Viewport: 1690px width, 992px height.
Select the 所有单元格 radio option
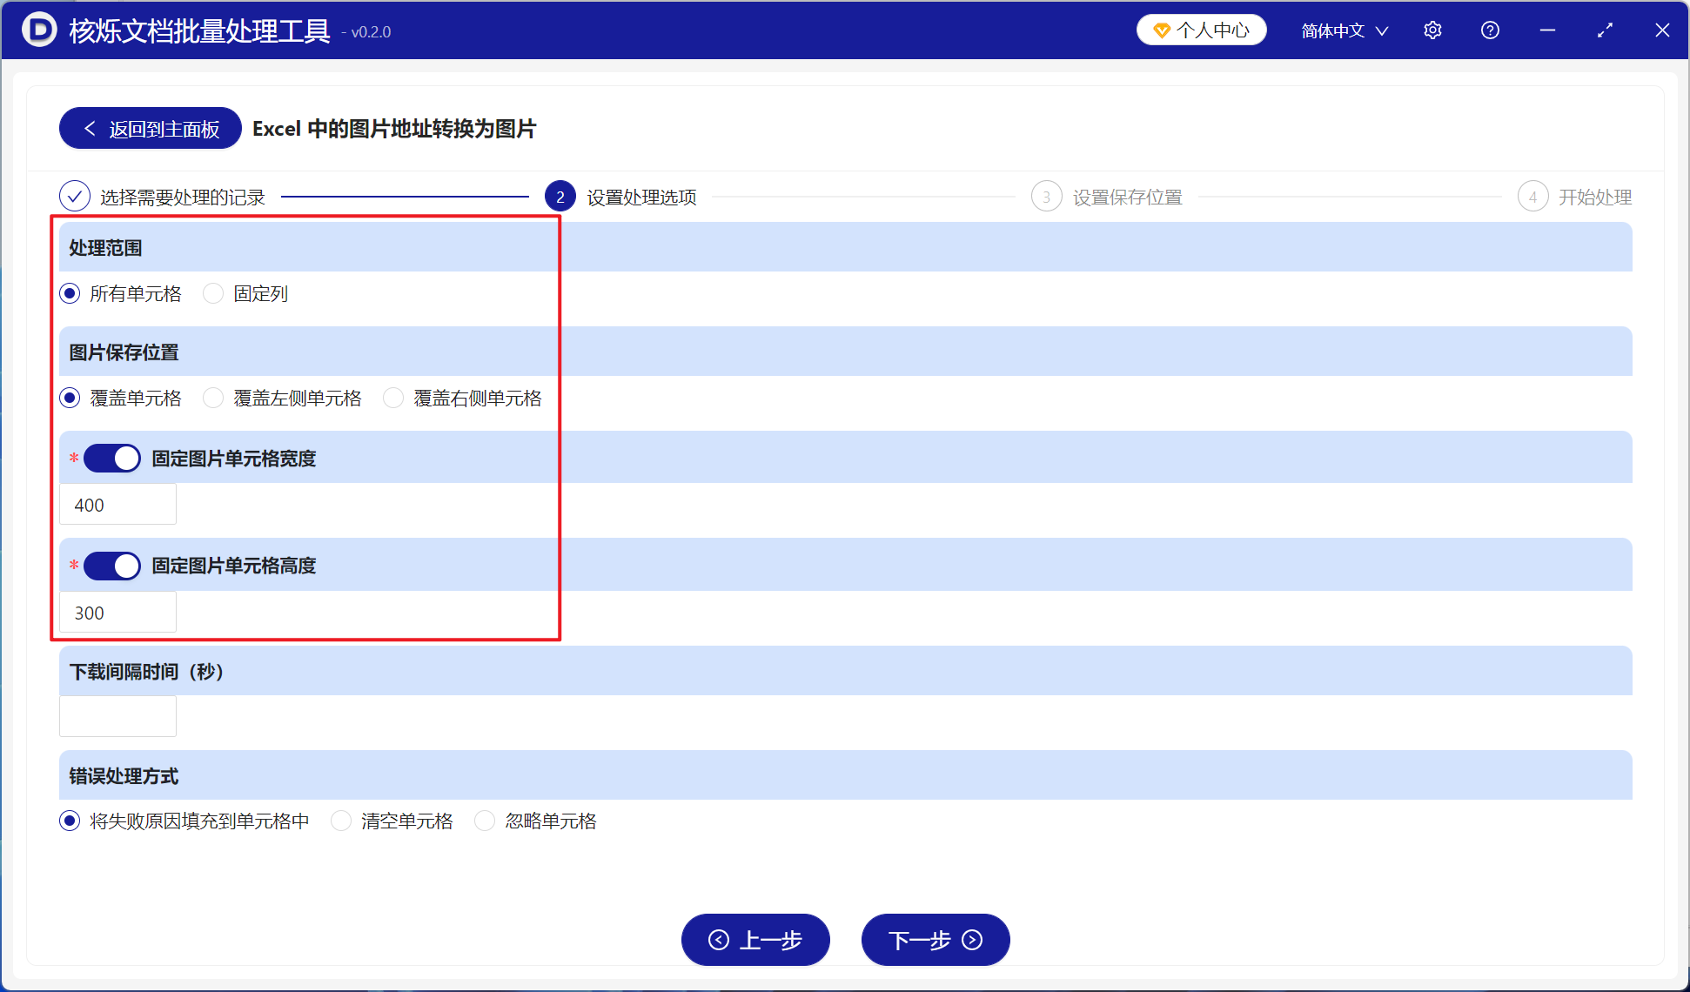[x=70, y=293]
